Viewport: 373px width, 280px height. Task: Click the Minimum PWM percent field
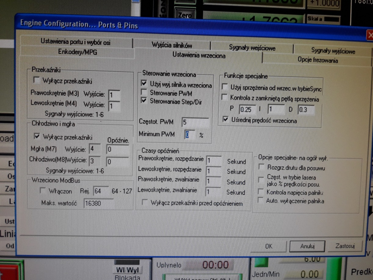coord(190,134)
